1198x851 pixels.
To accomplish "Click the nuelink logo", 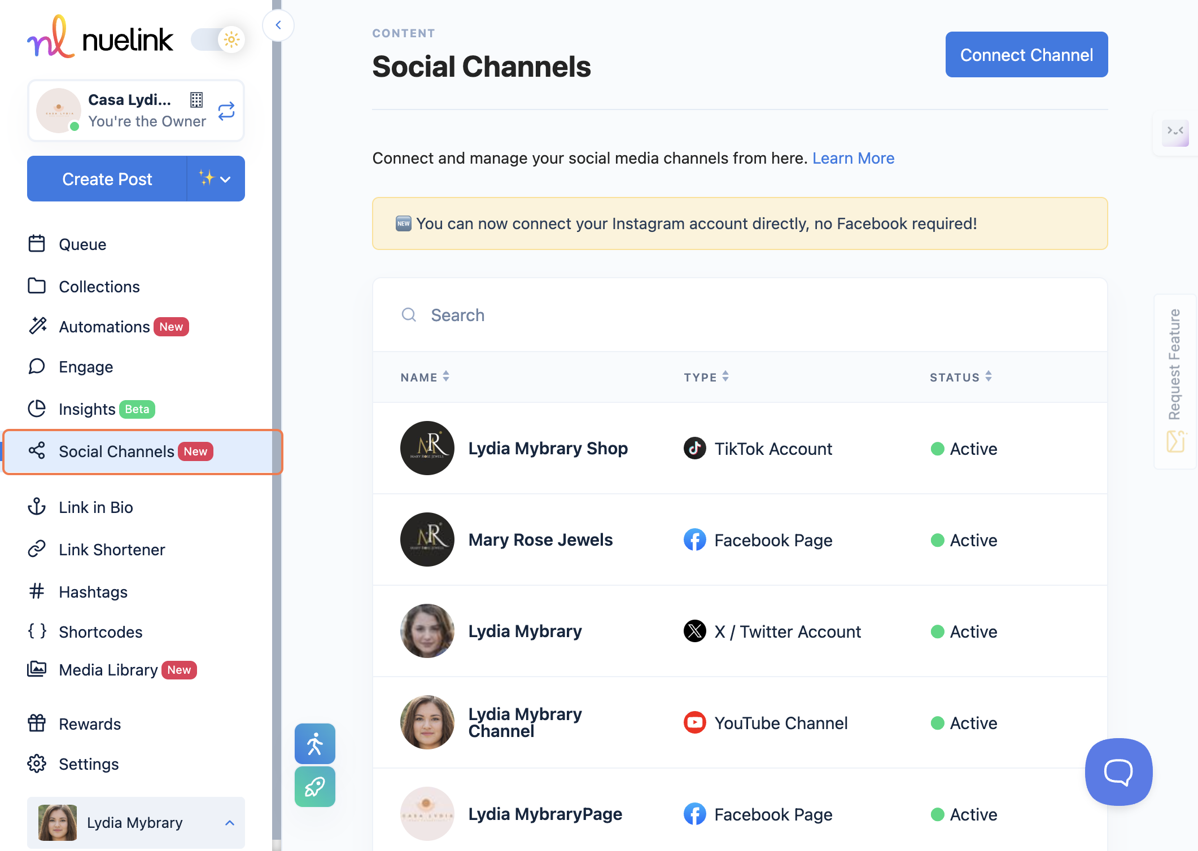I will [x=100, y=37].
